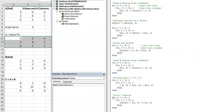Select the Microsoft Excel Objects folder label
This screenshot has height=112, width=200.
[x=70, y=12]
